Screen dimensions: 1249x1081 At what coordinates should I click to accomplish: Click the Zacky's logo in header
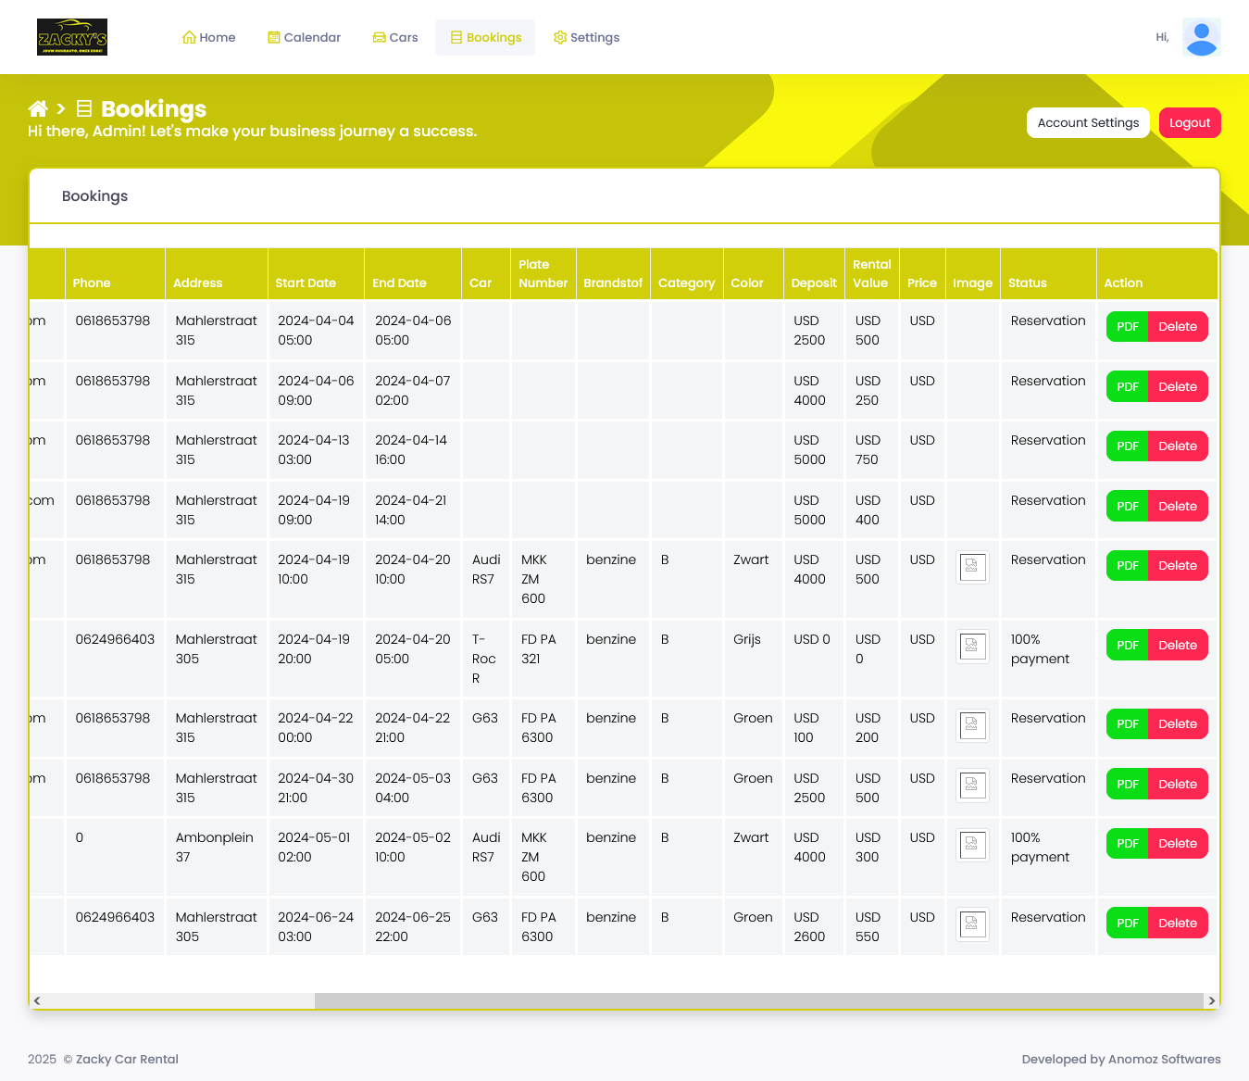72,37
